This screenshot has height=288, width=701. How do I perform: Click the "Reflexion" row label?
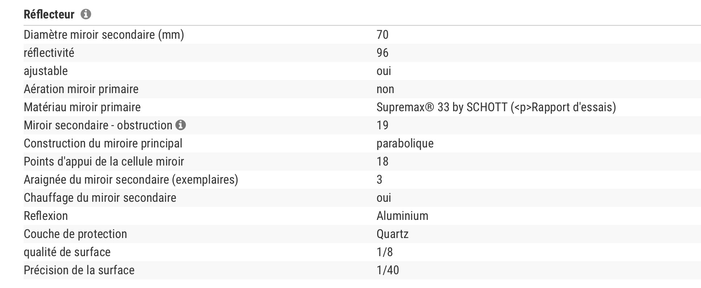pyautogui.click(x=46, y=216)
